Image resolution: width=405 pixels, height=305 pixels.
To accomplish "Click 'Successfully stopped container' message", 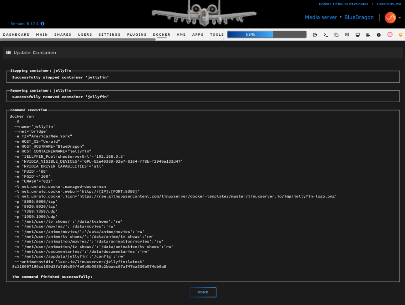I will tap(60, 77).
